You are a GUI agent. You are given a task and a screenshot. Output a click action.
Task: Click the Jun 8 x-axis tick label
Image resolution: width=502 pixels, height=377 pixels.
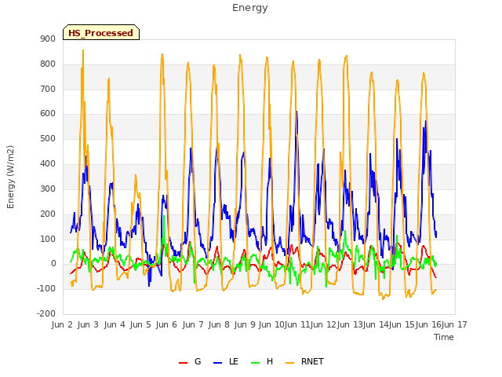[x=219, y=324]
